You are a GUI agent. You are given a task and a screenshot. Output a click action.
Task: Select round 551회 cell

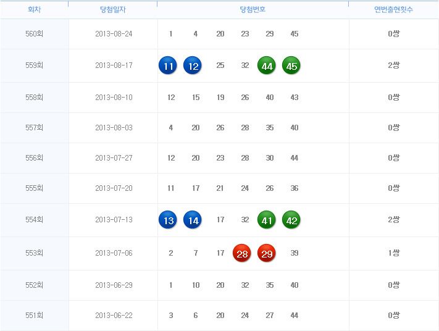click(34, 316)
